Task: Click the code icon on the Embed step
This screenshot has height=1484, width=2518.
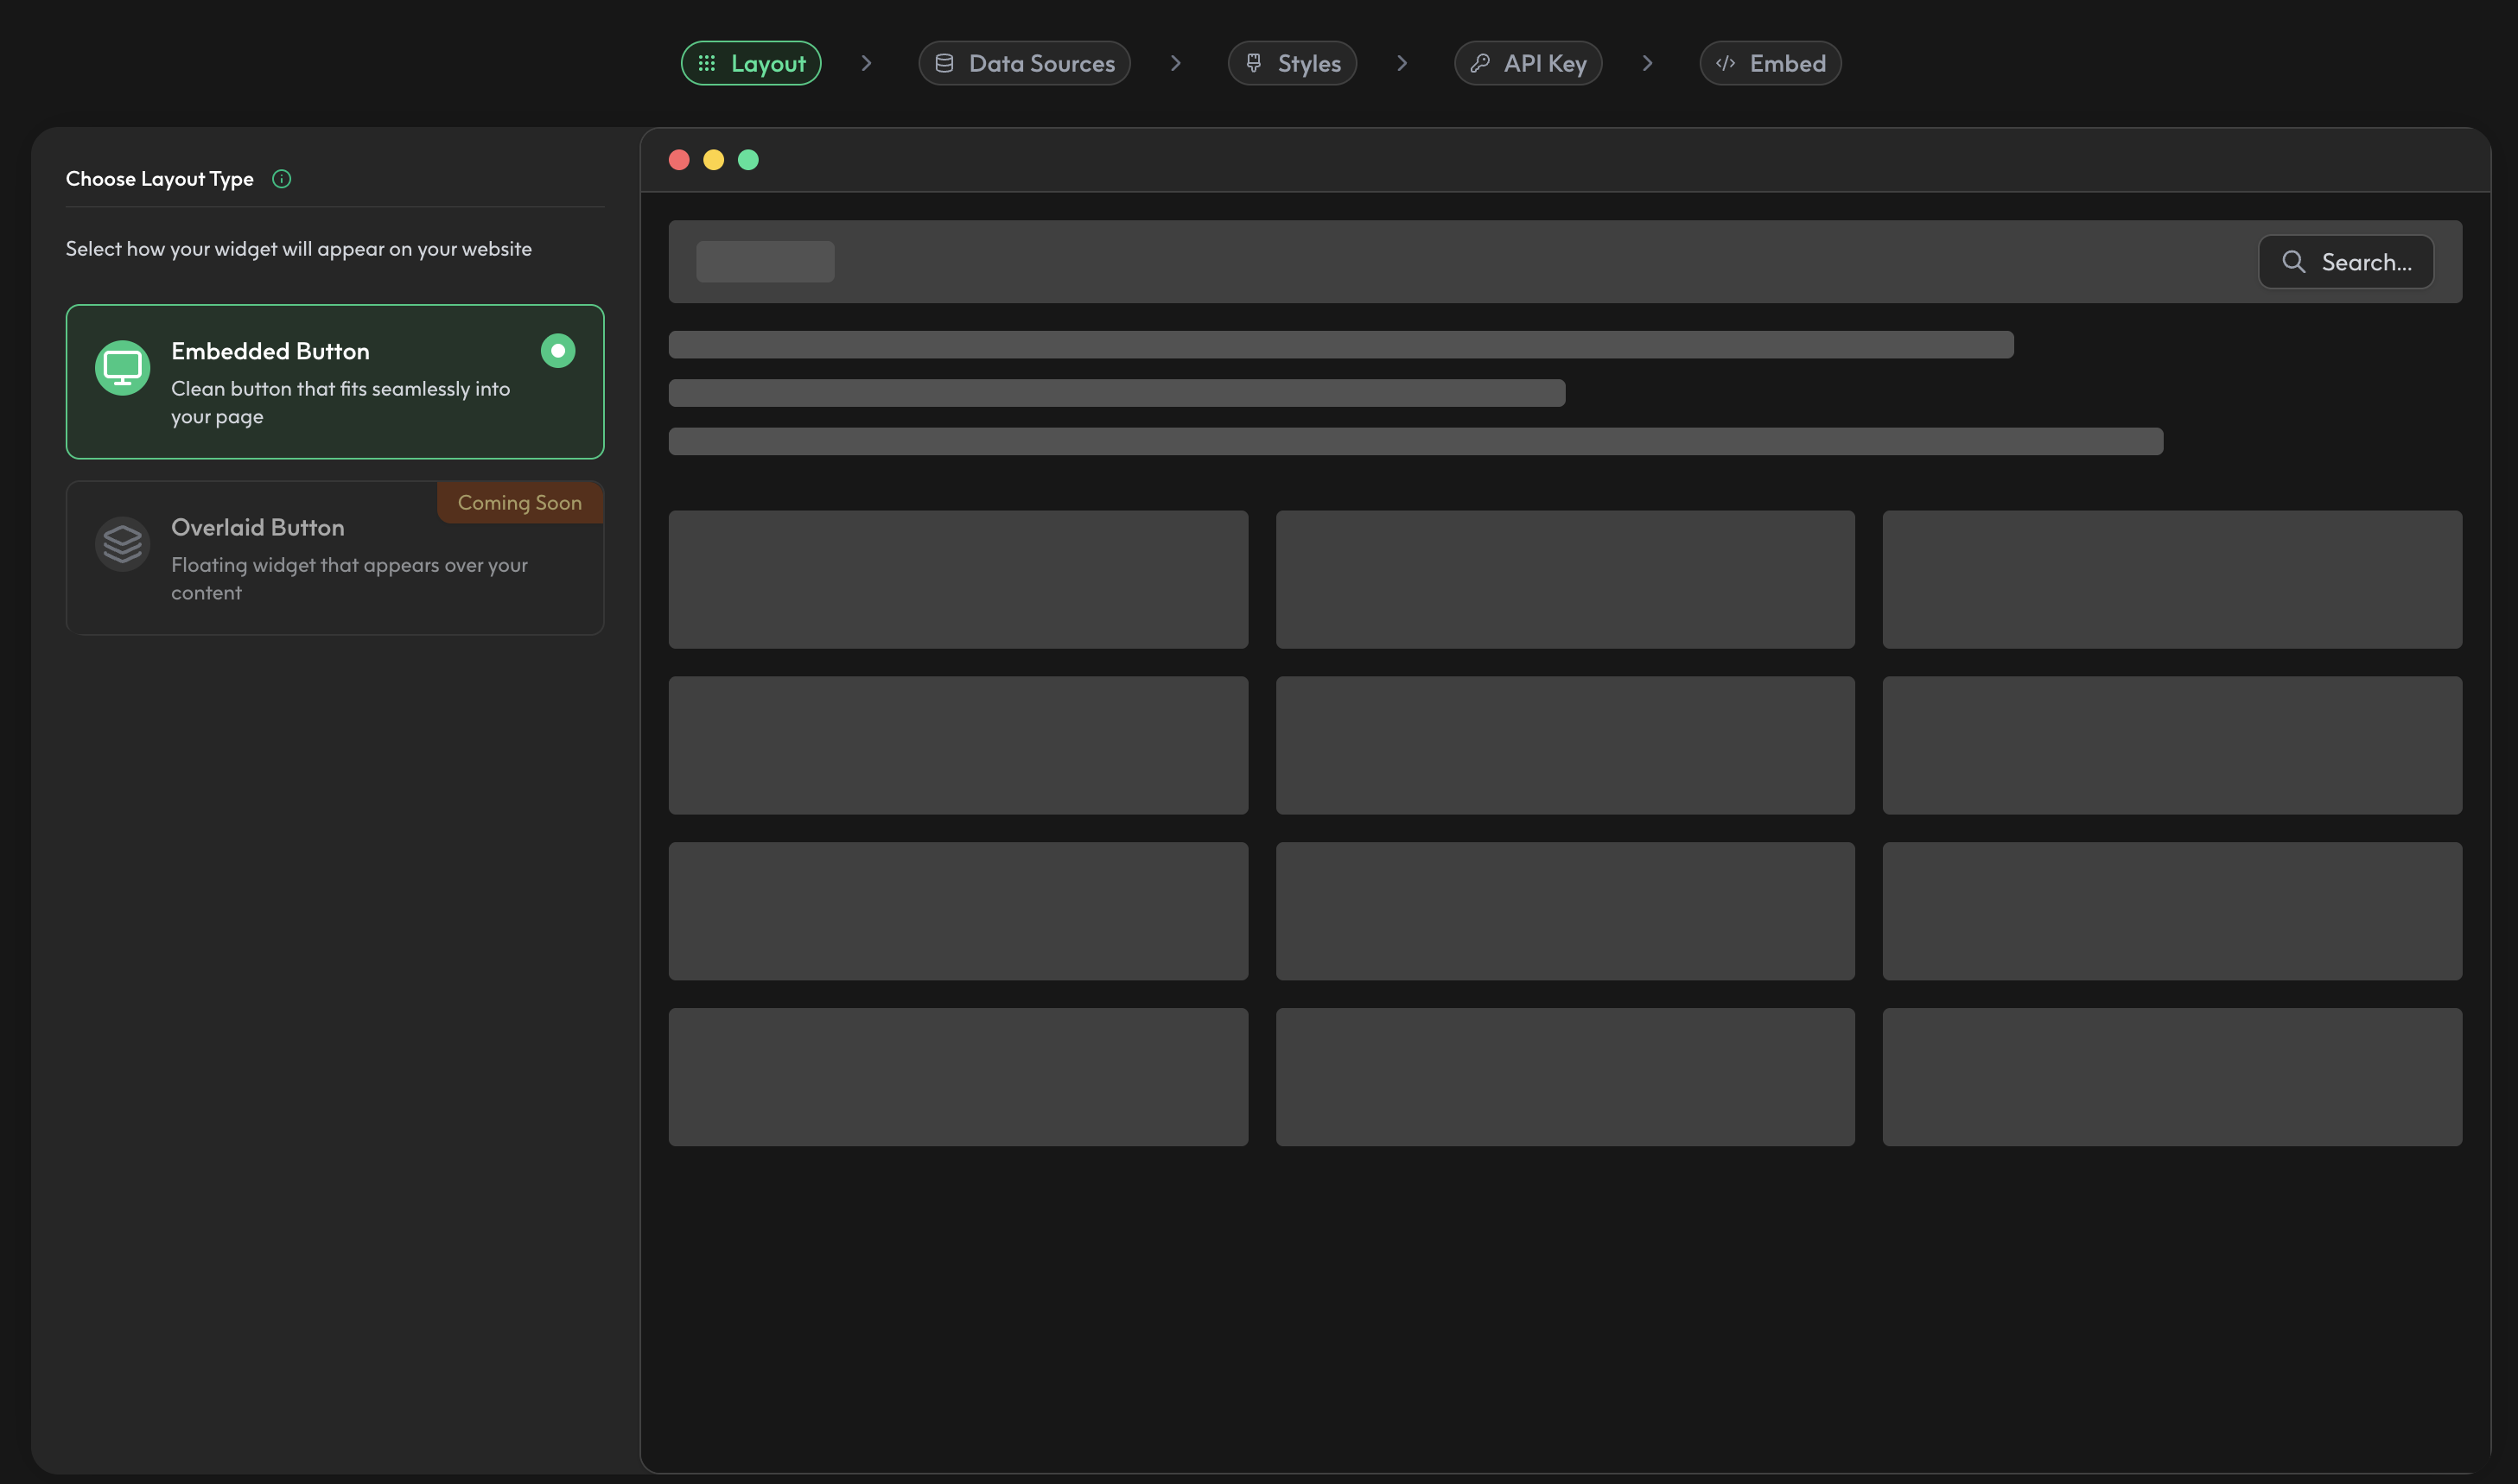Action: pyautogui.click(x=1726, y=62)
